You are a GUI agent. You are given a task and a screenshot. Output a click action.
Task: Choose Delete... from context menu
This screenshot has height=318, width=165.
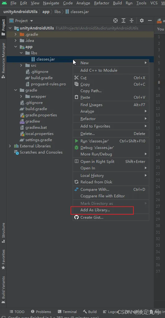point(111,134)
